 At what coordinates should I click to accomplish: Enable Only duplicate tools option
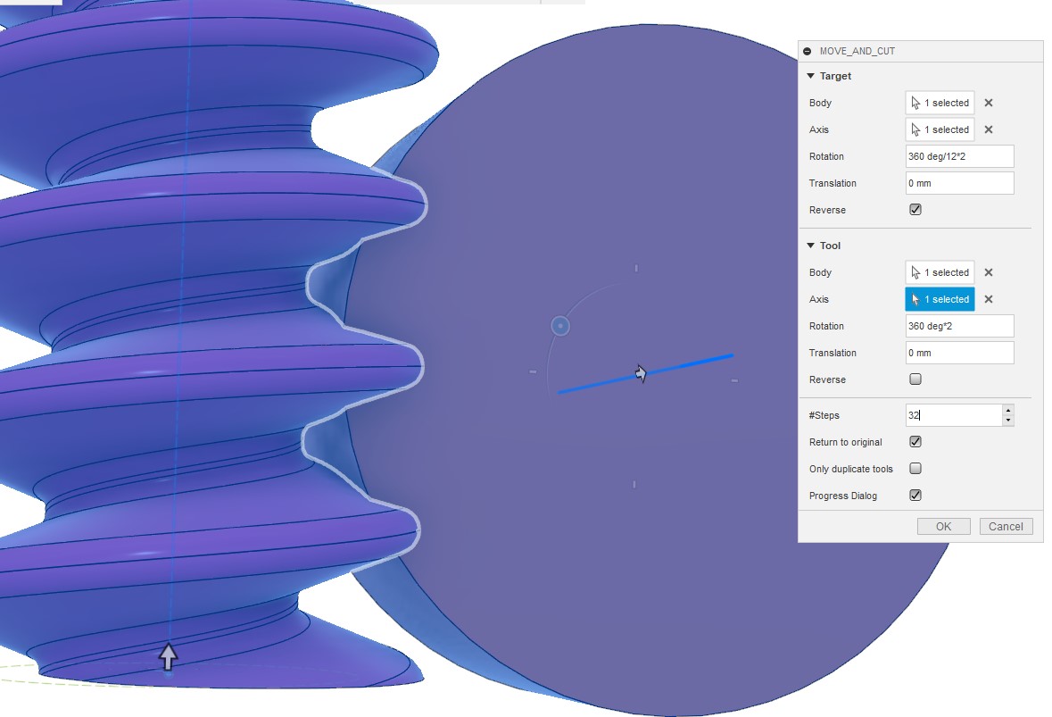click(x=915, y=469)
